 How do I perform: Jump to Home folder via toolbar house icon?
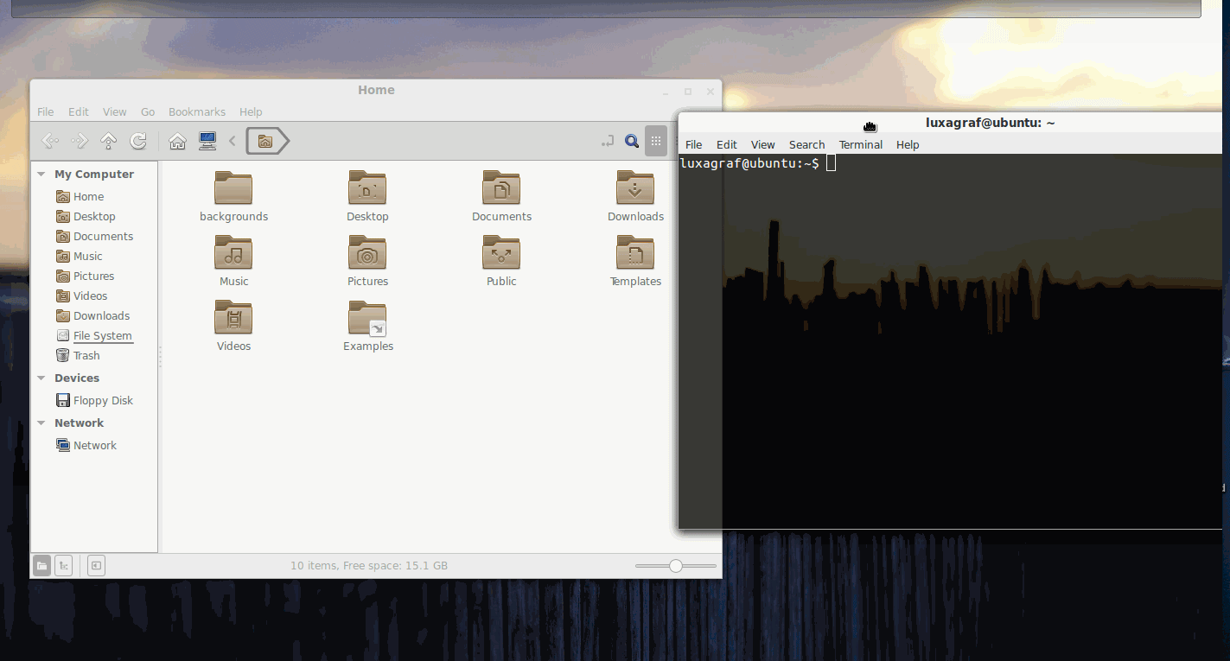click(x=177, y=141)
